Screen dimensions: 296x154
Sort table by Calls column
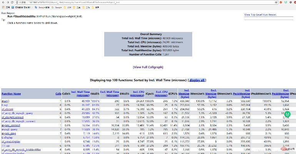click(x=58, y=94)
